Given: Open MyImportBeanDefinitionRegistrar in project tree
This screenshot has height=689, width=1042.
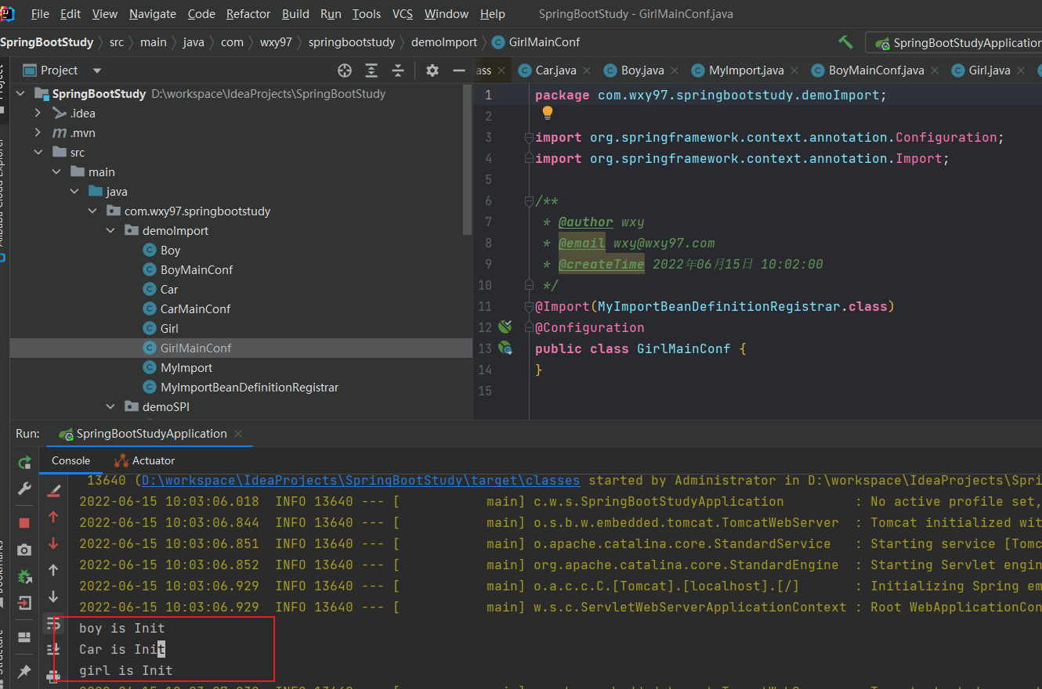Looking at the screenshot, I should [x=249, y=388].
